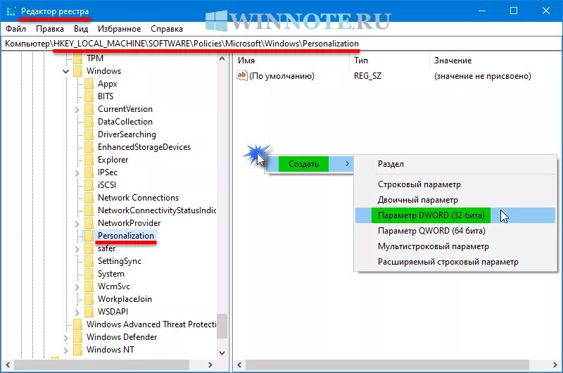
Task: Click the IPSec folder icon
Action: click(x=89, y=172)
